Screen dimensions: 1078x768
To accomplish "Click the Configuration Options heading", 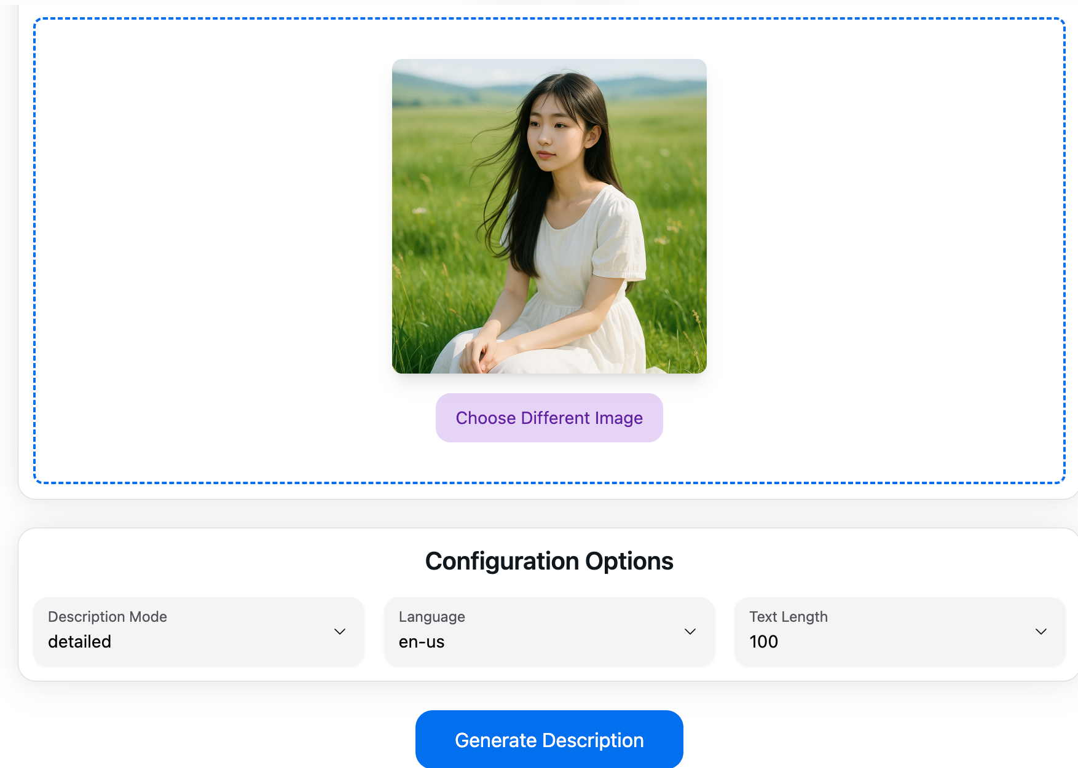I will tap(549, 561).
